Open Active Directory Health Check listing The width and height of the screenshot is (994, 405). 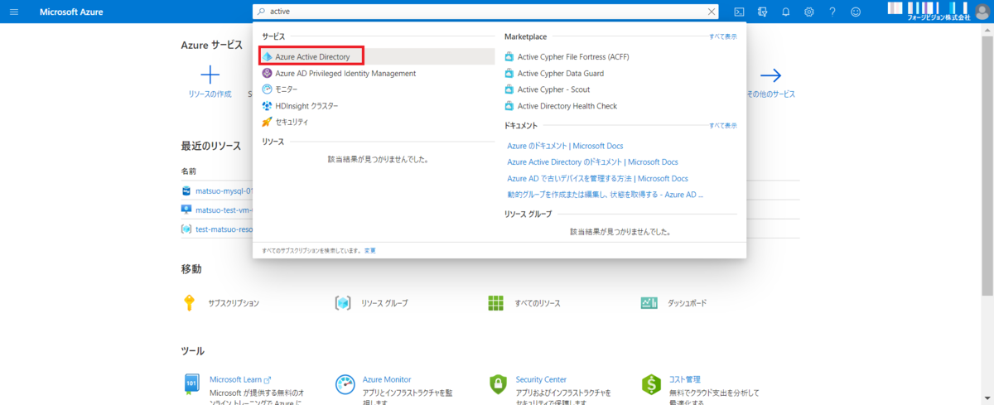tap(567, 106)
